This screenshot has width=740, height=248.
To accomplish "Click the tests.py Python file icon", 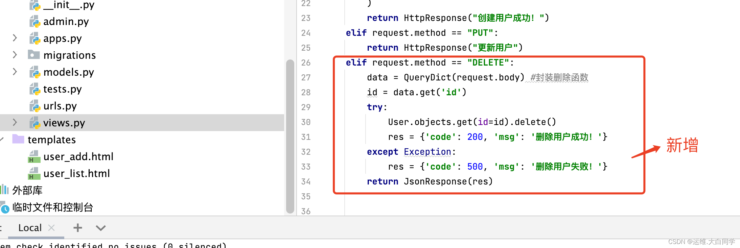I will point(34,89).
